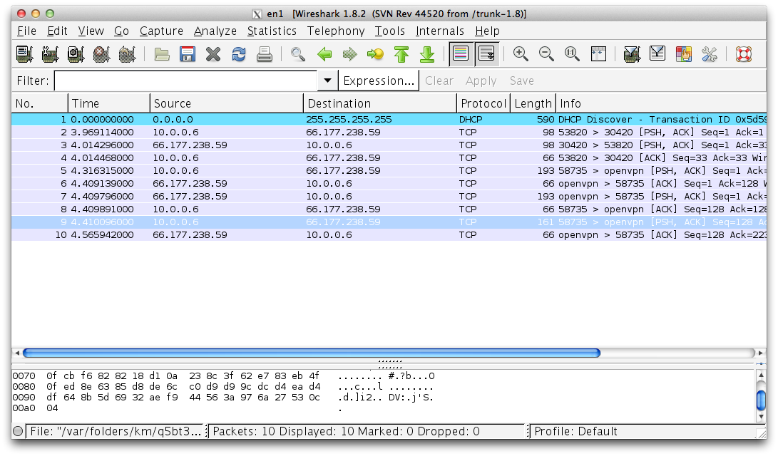Open the Capture menu
778x456 pixels.
161,31
